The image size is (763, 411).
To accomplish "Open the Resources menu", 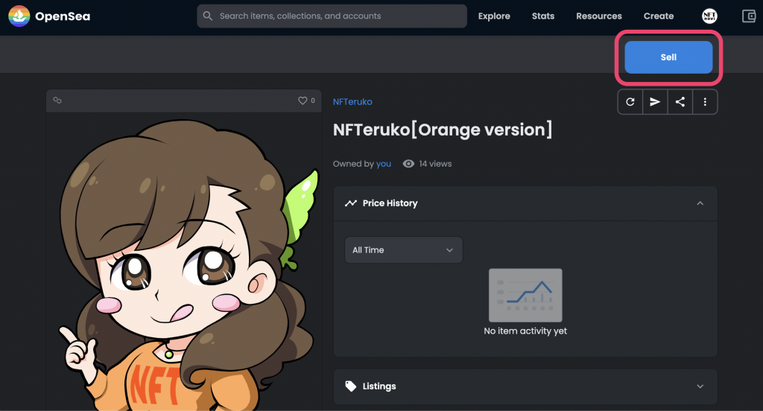I will [598, 16].
